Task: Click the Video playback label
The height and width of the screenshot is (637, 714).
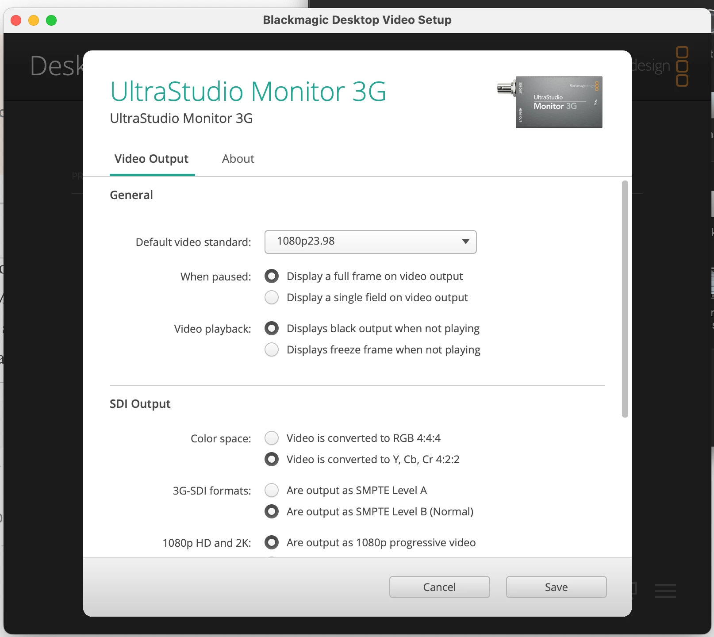Action: pos(212,329)
